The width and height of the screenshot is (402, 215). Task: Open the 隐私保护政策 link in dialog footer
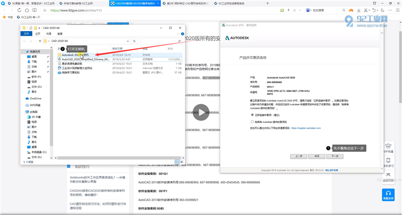[x=333, y=170]
